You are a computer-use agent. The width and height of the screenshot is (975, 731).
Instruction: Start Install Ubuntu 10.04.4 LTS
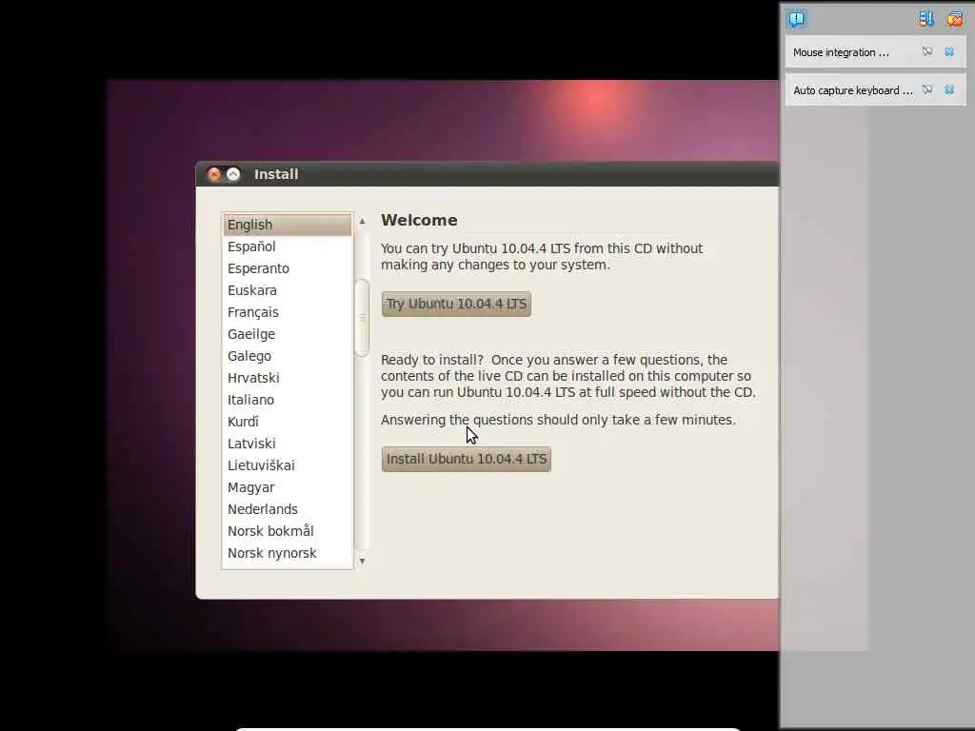coord(467,460)
